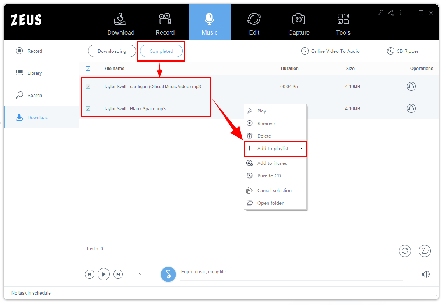The height and width of the screenshot is (305, 443).
Task: Choose Play from the context menu
Action: (275, 111)
